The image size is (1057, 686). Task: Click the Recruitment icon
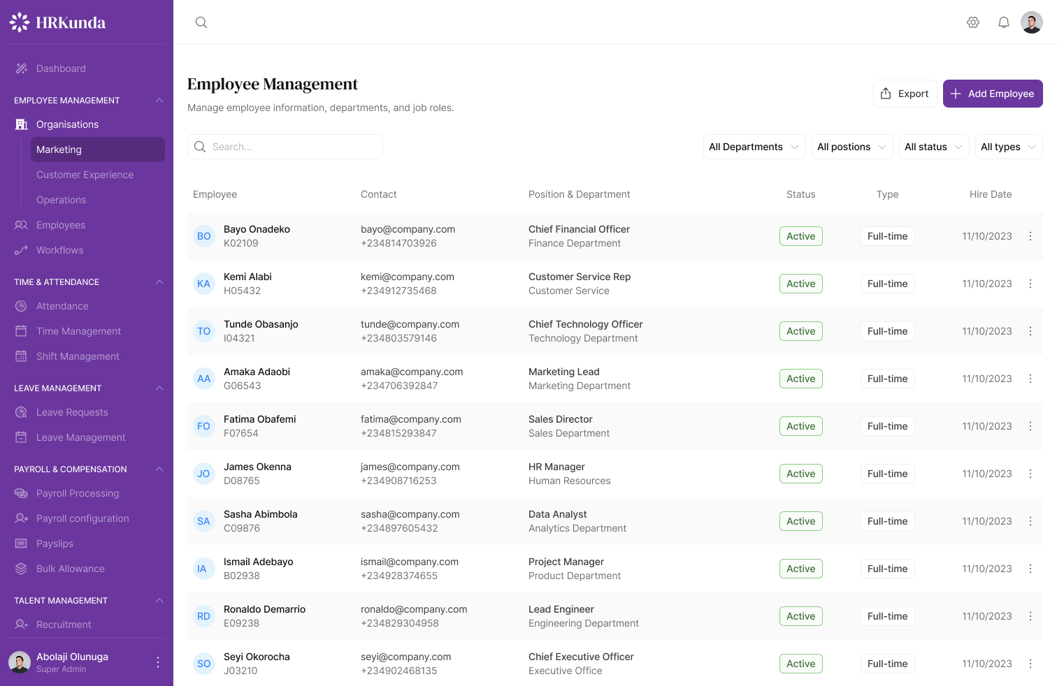point(22,625)
